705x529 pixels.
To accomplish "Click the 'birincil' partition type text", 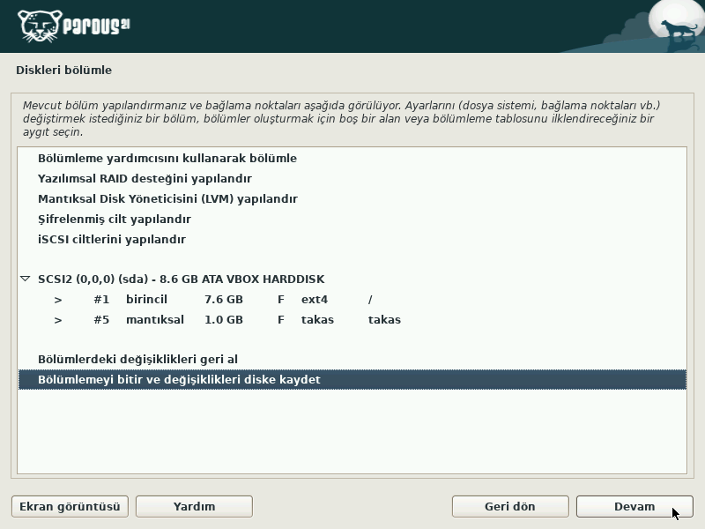I will point(146,300).
